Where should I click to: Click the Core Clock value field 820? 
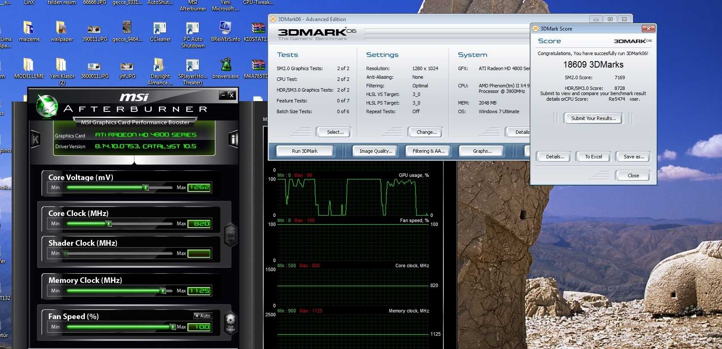199,223
